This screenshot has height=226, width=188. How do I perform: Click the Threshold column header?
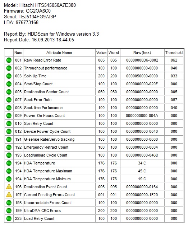pyautogui.click(x=174, y=53)
